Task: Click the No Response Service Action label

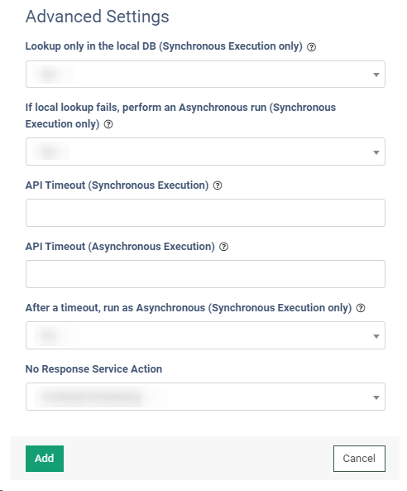Action: [93, 369]
